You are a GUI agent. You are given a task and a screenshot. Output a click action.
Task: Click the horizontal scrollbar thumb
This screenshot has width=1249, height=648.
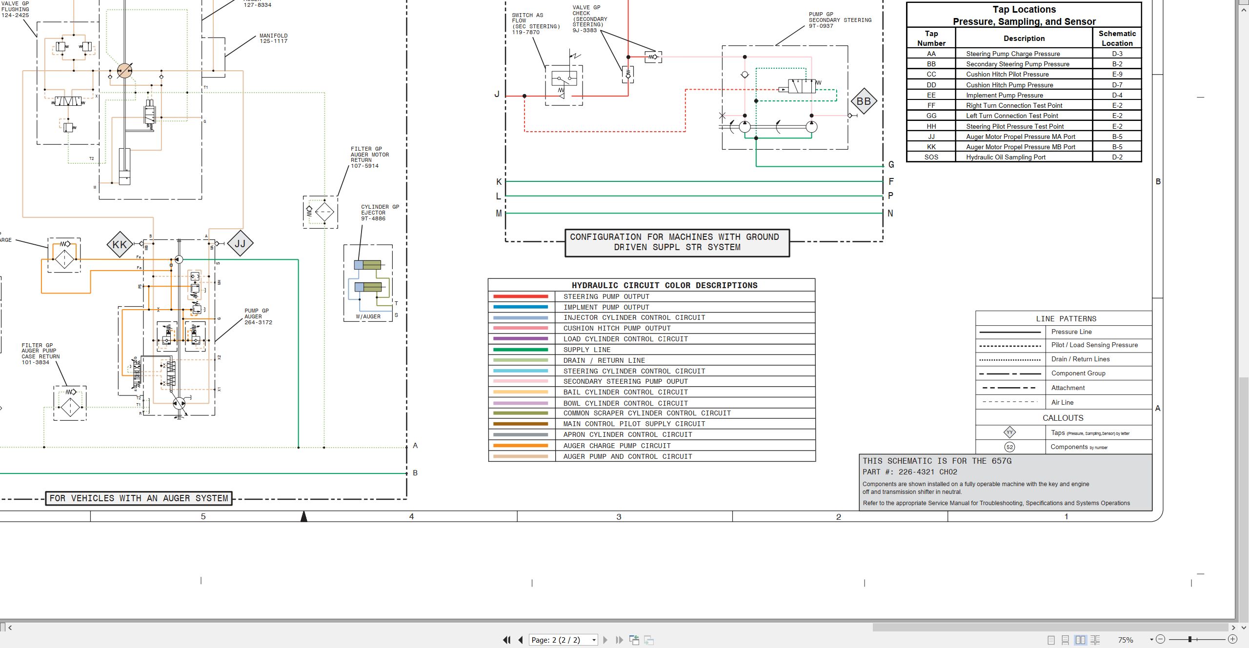(x=1050, y=628)
